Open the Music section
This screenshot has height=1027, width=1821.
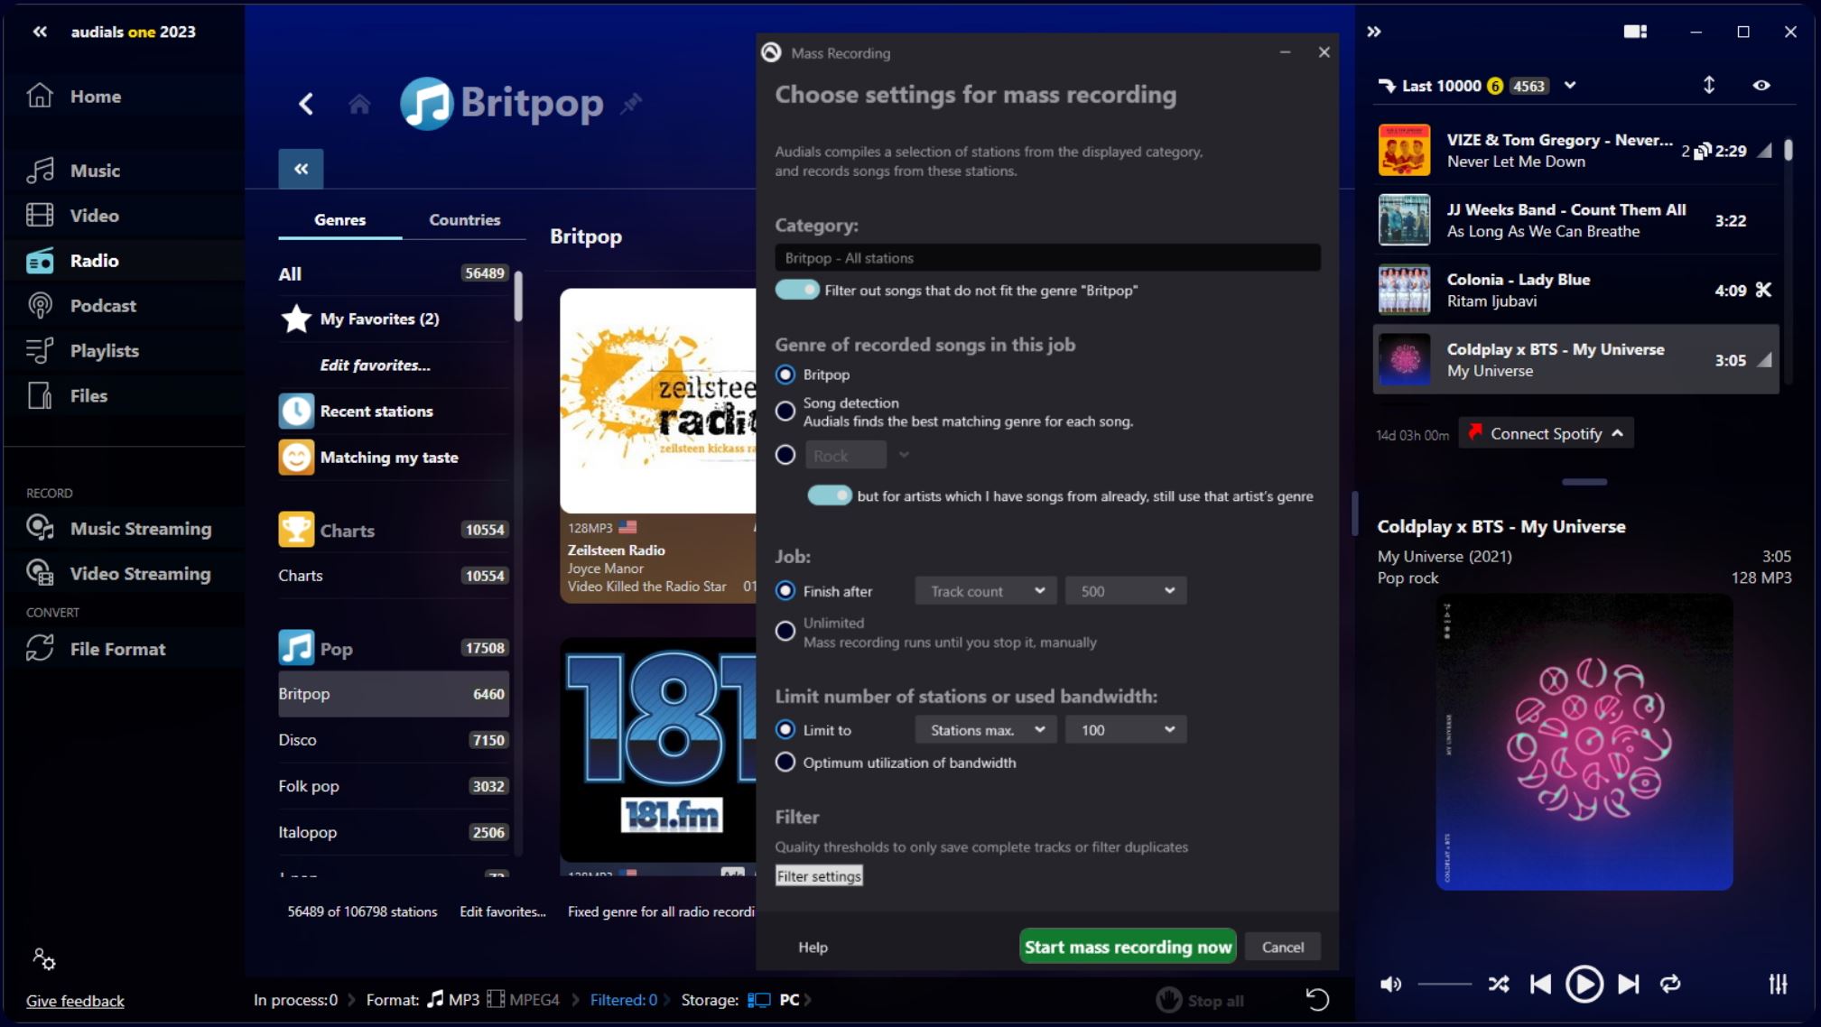coord(95,171)
